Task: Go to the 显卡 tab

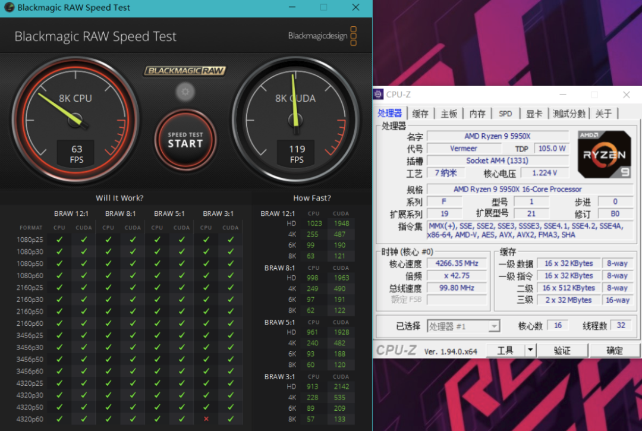Action: (x=534, y=114)
